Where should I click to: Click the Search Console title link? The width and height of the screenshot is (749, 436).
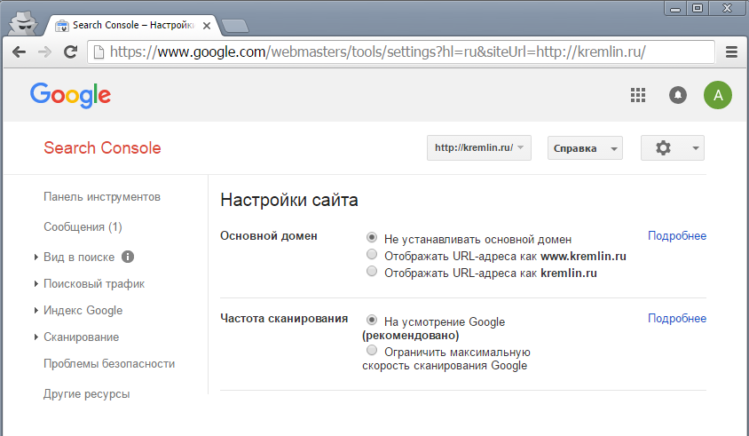tap(102, 147)
